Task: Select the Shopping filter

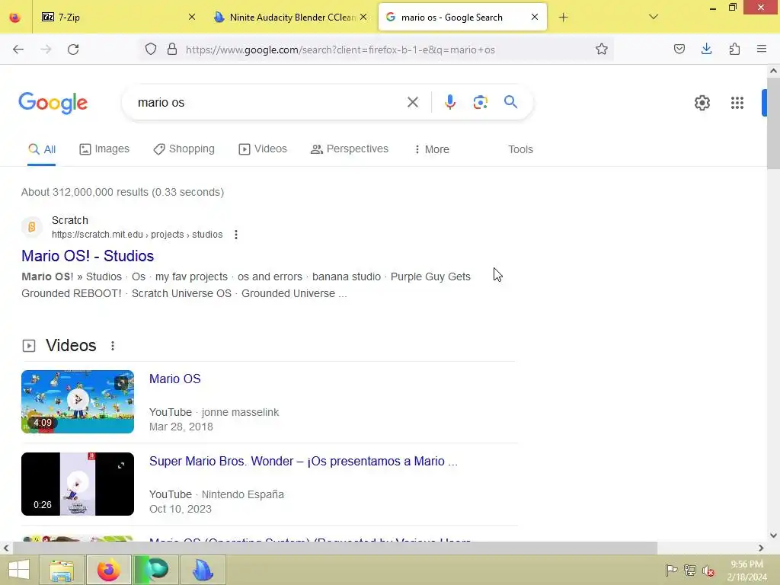Action: point(184,149)
